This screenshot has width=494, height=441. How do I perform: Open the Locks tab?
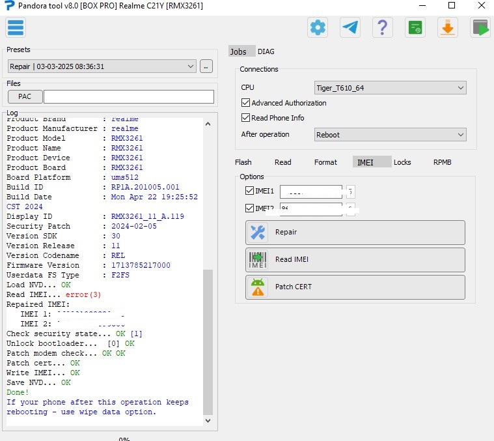[402, 162]
